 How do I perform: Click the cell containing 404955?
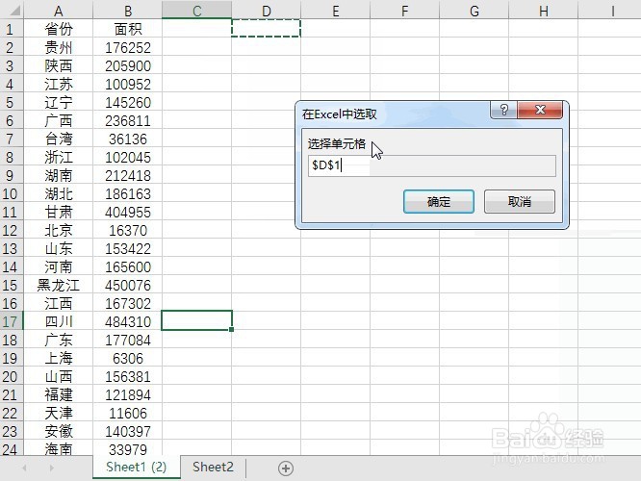click(128, 212)
